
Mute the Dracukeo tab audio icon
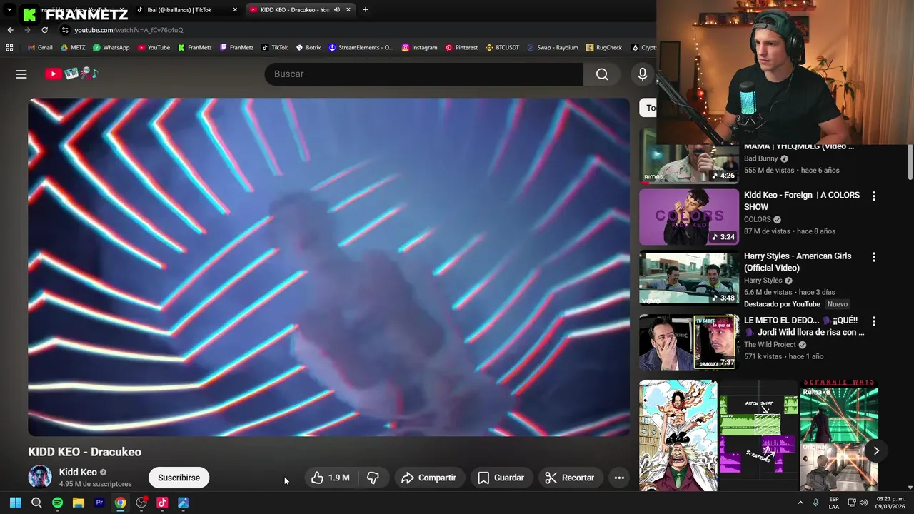pos(337,9)
